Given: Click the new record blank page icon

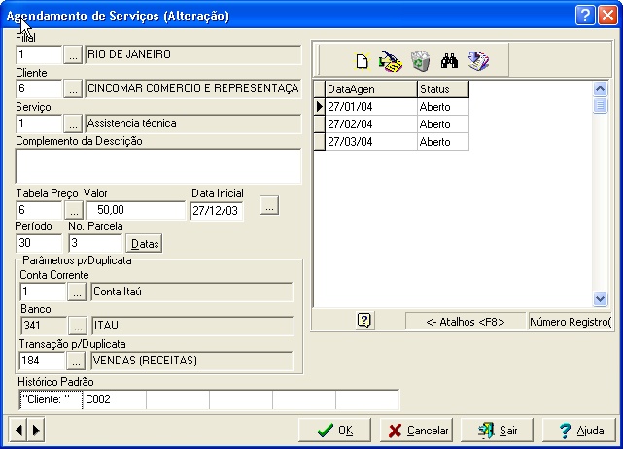Looking at the screenshot, I should pos(362,62).
